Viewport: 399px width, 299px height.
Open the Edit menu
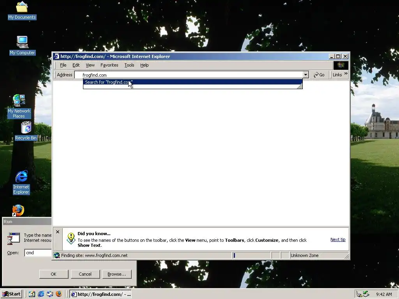76,65
